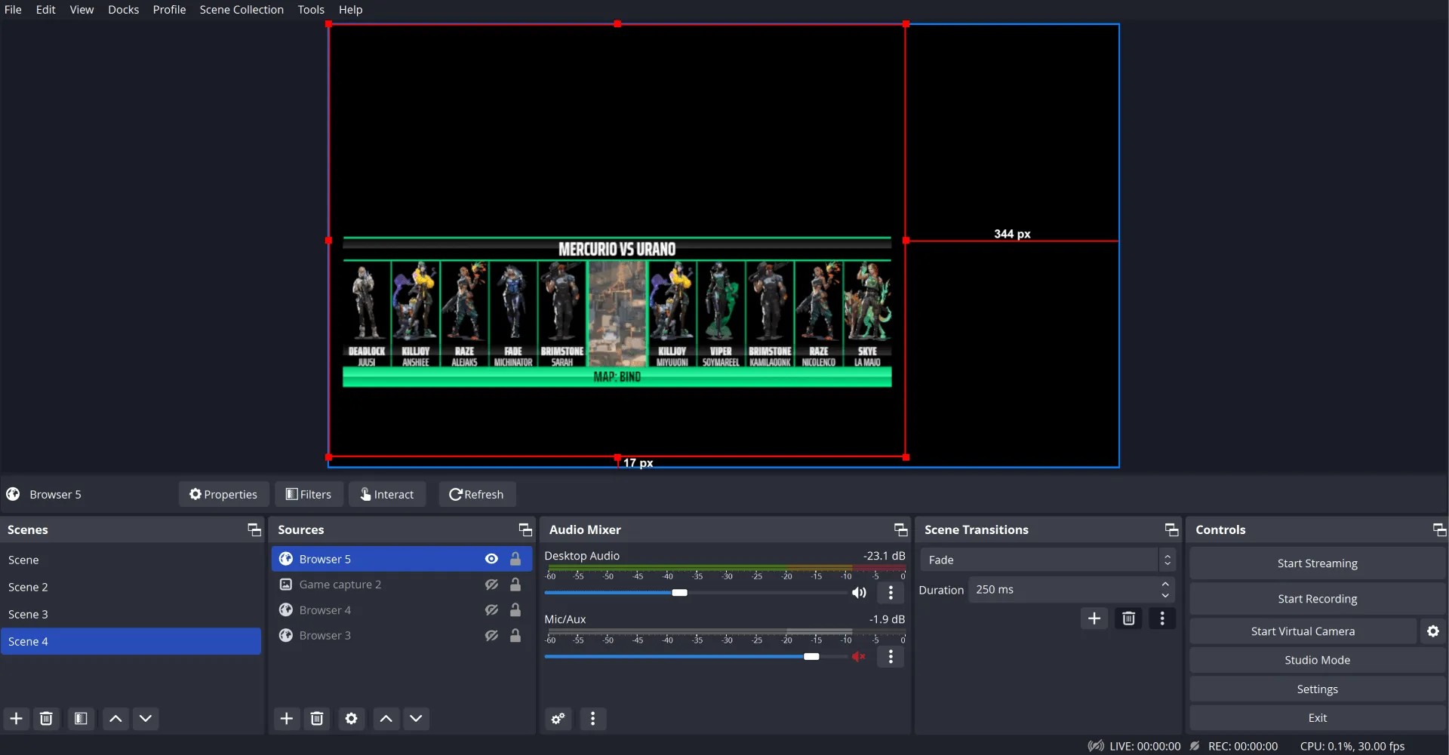Open the Help menu
1449x755 pixels.
[350, 10]
